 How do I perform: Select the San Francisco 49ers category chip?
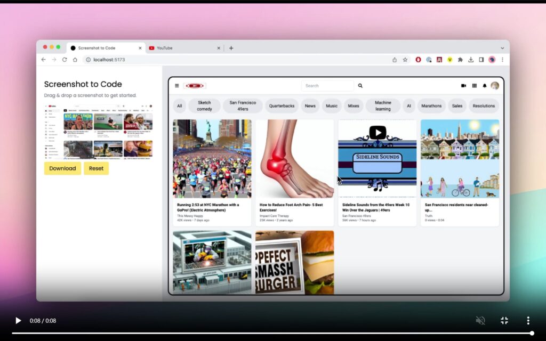tap(243, 105)
